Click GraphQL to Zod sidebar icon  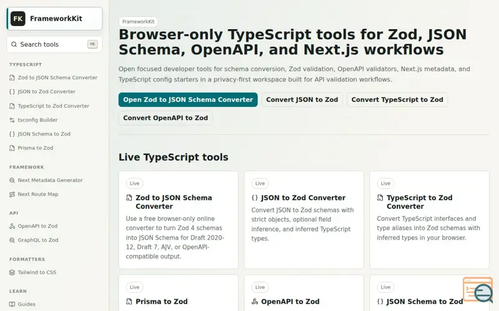(x=12, y=240)
